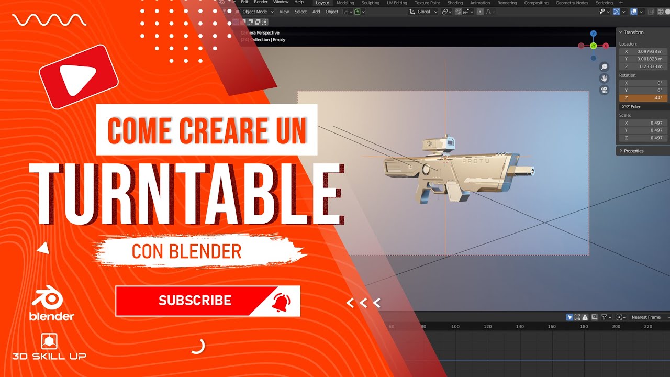
Task: Open the viewport Add menu
Action: 316,12
